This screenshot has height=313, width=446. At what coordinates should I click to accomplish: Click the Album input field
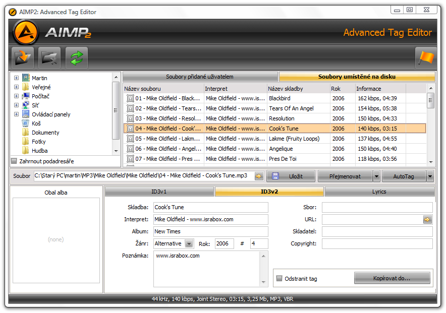(211, 231)
